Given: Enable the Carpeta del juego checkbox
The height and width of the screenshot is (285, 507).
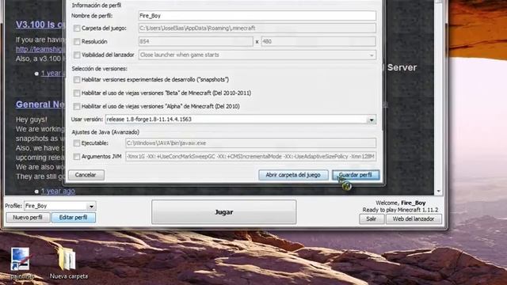Looking at the screenshot, I should [x=77, y=28].
